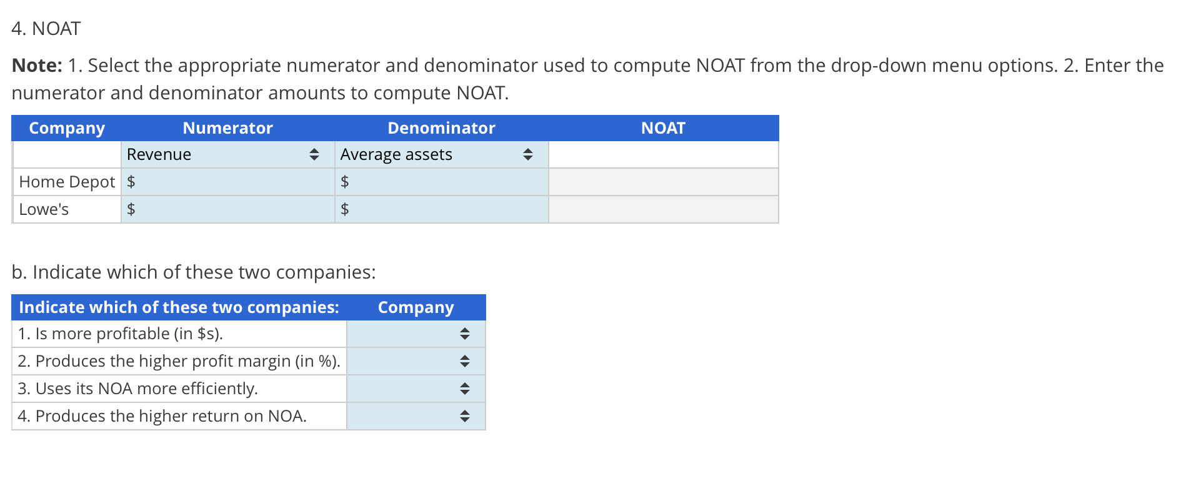This screenshot has width=1186, height=501.
Task: Open the Company dropdown for higher return on NOA
Action: click(415, 416)
